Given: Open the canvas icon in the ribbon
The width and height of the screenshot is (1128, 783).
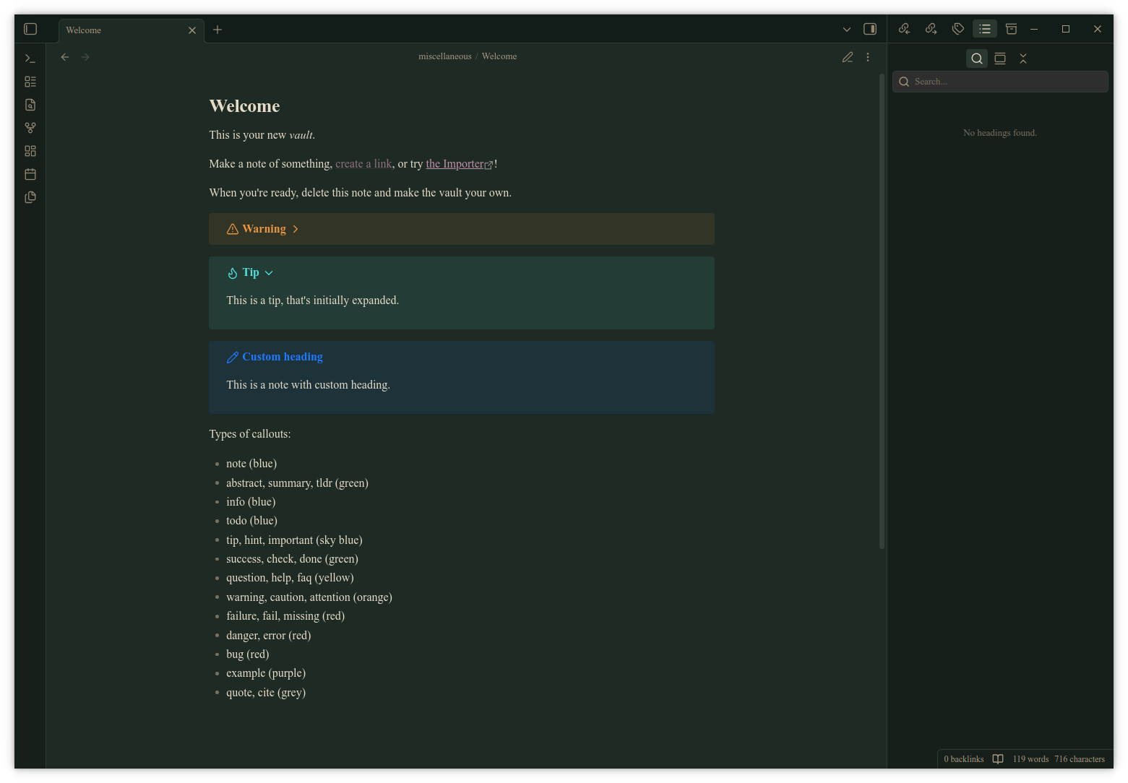Looking at the screenshot, I should tap(30, 151).
